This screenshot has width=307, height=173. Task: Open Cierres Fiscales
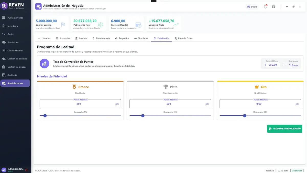tap(15, 50)
